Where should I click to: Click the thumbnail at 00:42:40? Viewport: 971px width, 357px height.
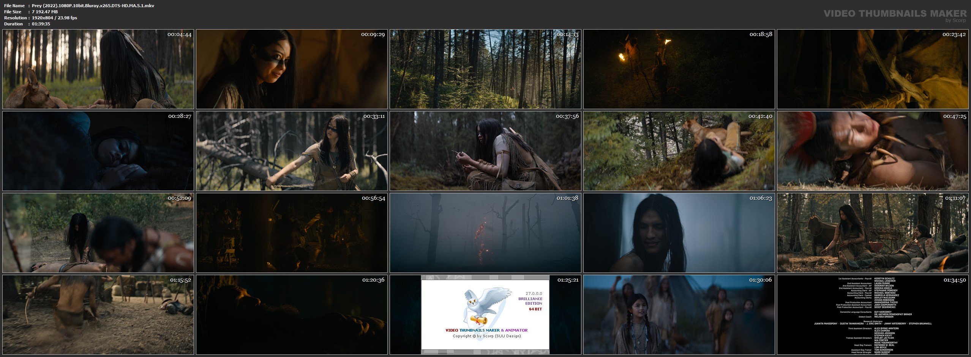pyautogui.click(x=679, y=151)
